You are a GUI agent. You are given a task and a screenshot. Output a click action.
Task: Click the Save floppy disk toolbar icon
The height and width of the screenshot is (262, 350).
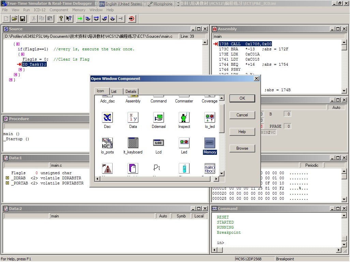pos(23,19)
